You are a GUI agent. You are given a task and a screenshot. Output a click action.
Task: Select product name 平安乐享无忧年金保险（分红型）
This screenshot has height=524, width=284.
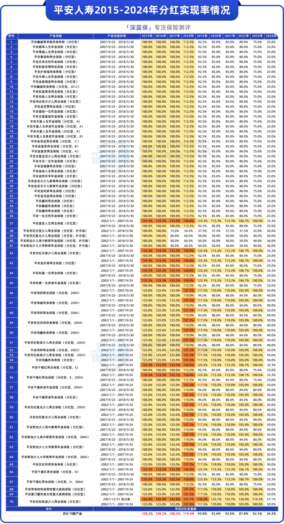[x=55, y=62]
